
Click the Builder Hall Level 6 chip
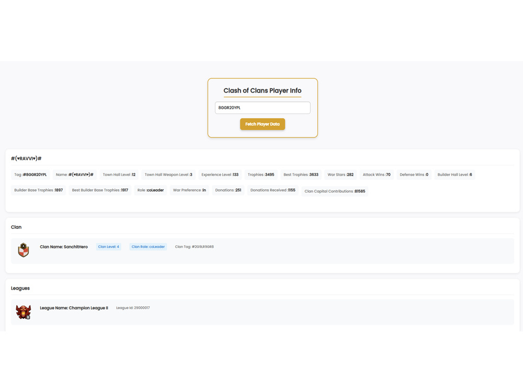(454, 175)
